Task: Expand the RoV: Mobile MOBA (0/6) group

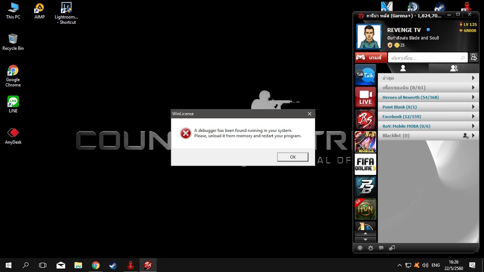Action: (x=428, y=126)
